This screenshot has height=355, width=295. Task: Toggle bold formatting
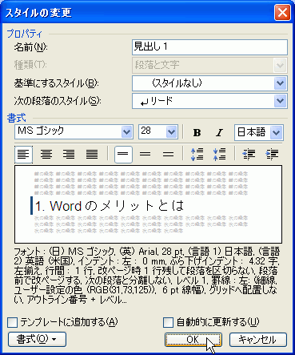pyautogui.click(x=197, y=132)
